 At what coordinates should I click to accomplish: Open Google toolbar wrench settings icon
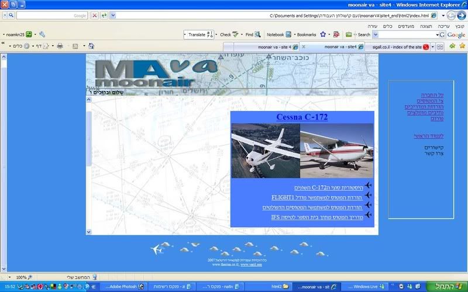click(x=42, y=34)
